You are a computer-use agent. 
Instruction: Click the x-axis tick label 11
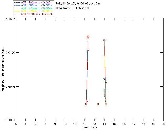tap(75, 124)
